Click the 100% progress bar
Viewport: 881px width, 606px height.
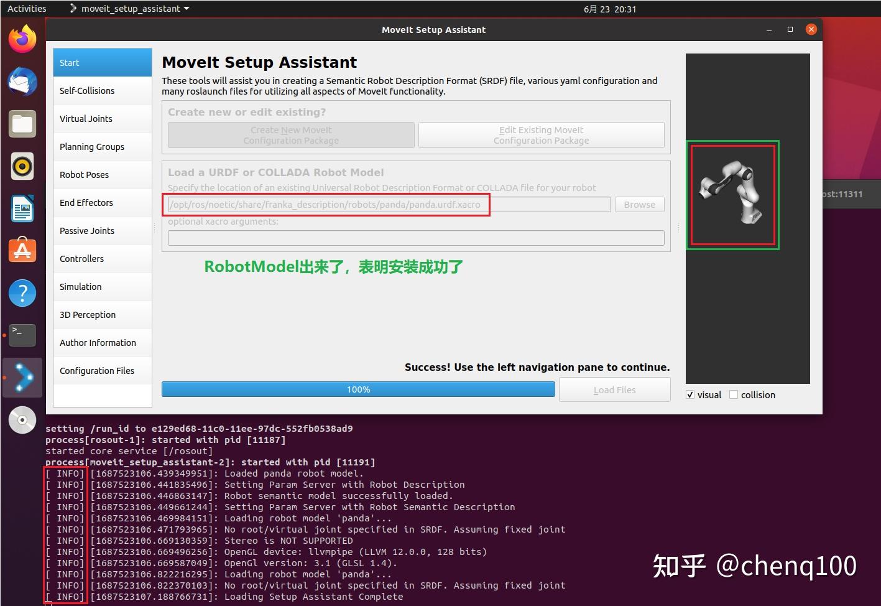point(358,389)
